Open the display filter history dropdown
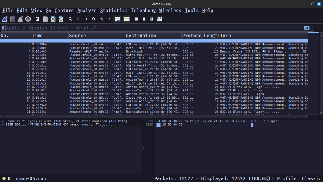 pyautogui.click(x=312, y=28)
